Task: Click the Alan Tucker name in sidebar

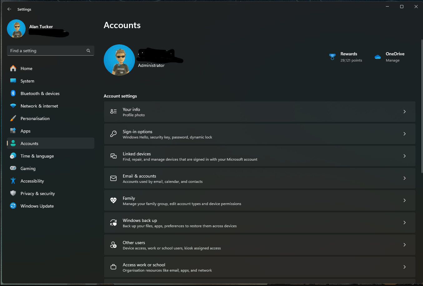Action: (41, 27)
